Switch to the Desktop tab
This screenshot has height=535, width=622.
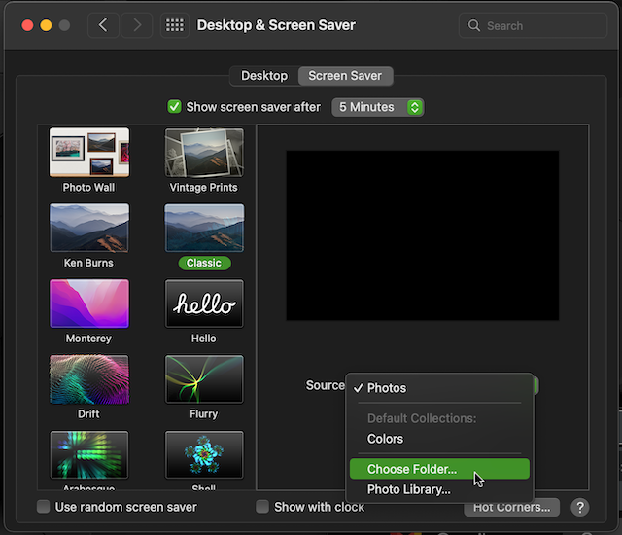point(264,76)
